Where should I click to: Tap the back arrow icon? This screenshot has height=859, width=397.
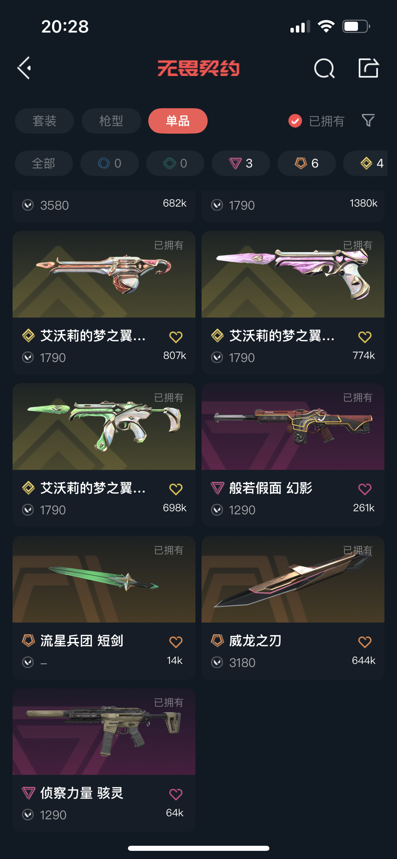(x=24, y=68)
